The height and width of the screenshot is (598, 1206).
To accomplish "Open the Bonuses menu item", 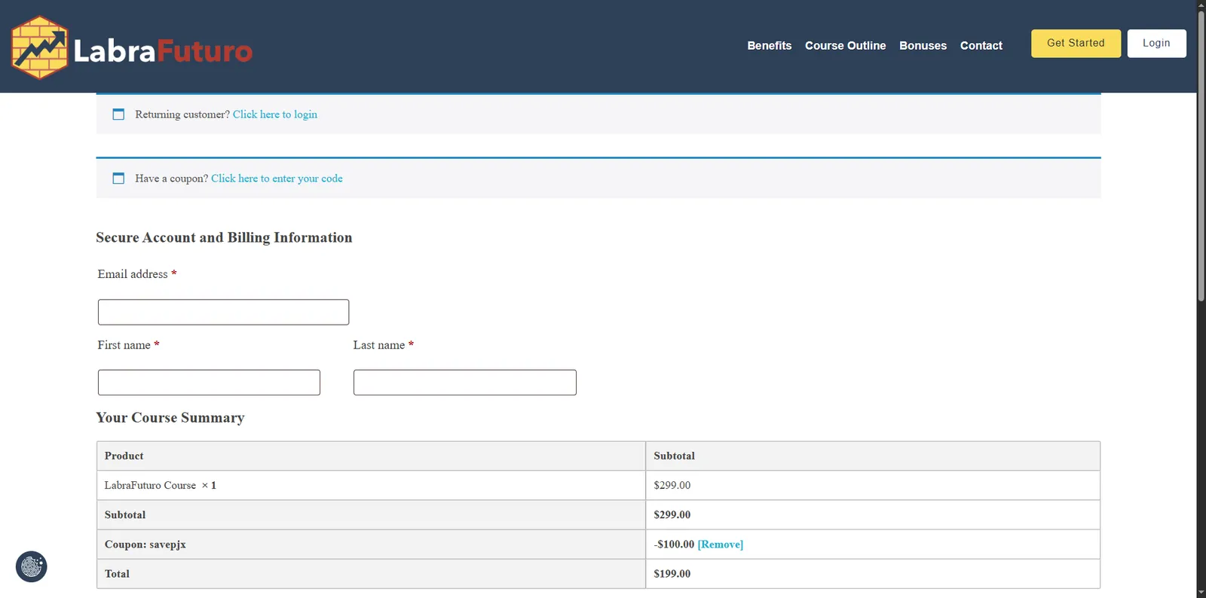I will 923,46.
